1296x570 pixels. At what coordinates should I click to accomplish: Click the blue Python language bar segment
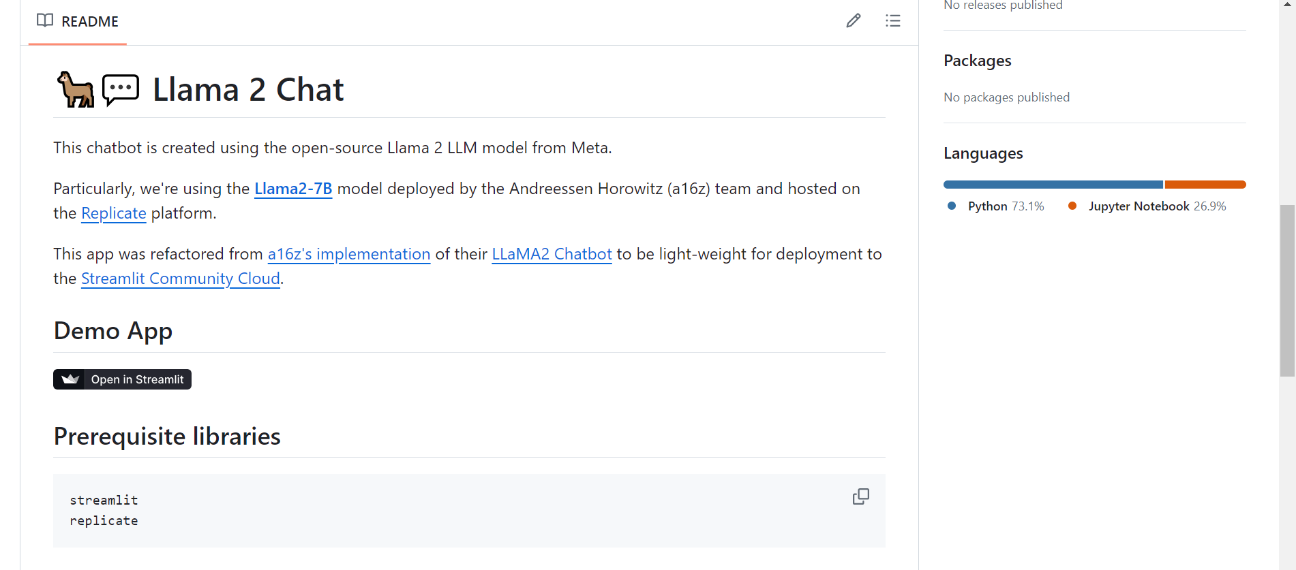(1053, 185)
